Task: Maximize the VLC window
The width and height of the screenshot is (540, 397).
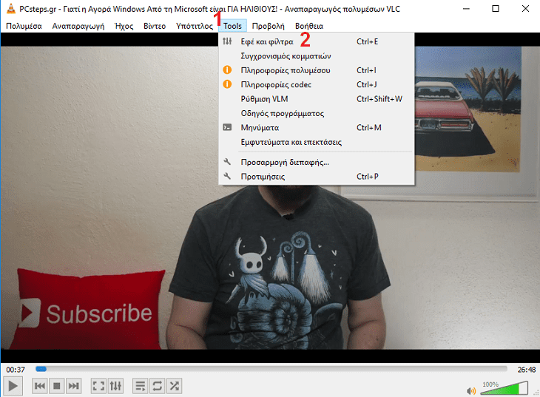Action: (x=496, y=9)
